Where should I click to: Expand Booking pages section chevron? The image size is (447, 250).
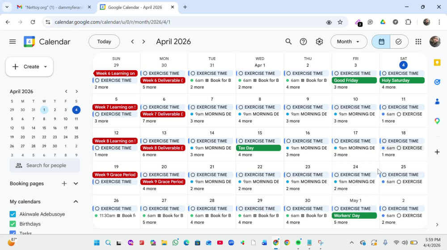click(x=76, y=183)
